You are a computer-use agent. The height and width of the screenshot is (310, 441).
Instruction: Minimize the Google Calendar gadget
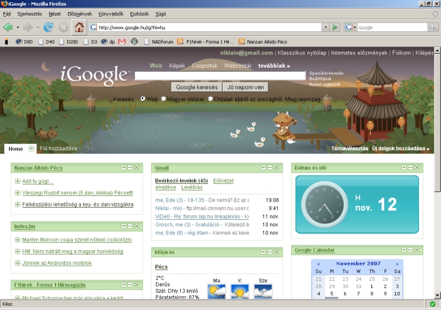[x=410, y=249]
